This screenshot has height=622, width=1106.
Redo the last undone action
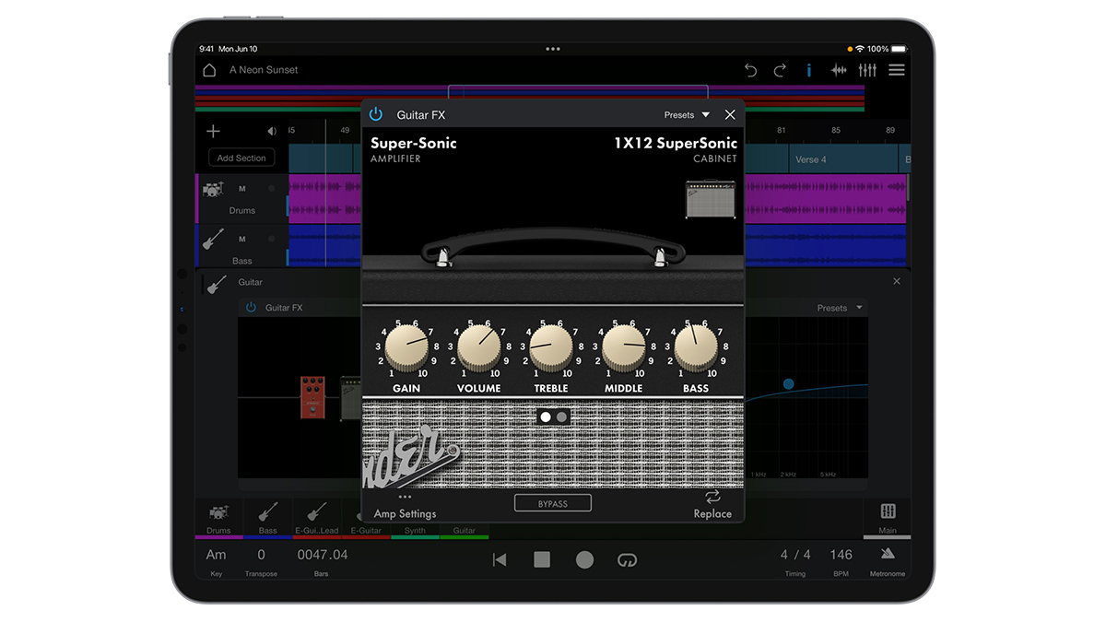(x=780, y=70)
